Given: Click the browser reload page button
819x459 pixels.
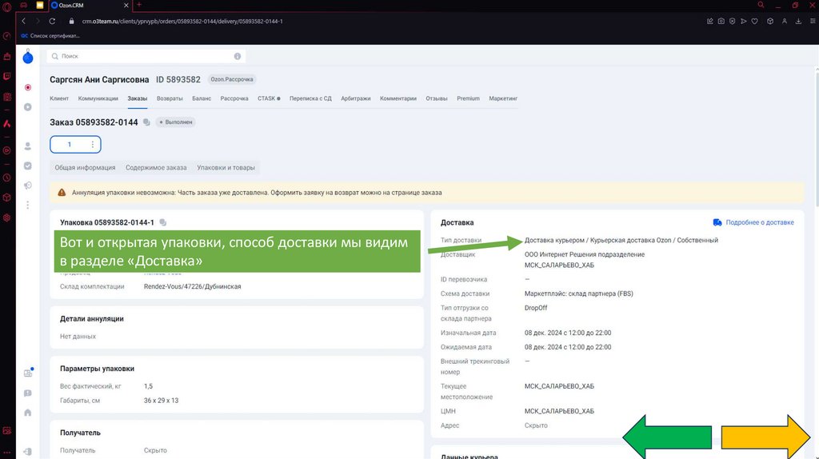Looking at the screenshot, I should (52, 22).
